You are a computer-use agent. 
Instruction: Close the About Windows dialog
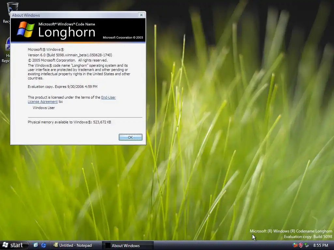tap(141, 15)
